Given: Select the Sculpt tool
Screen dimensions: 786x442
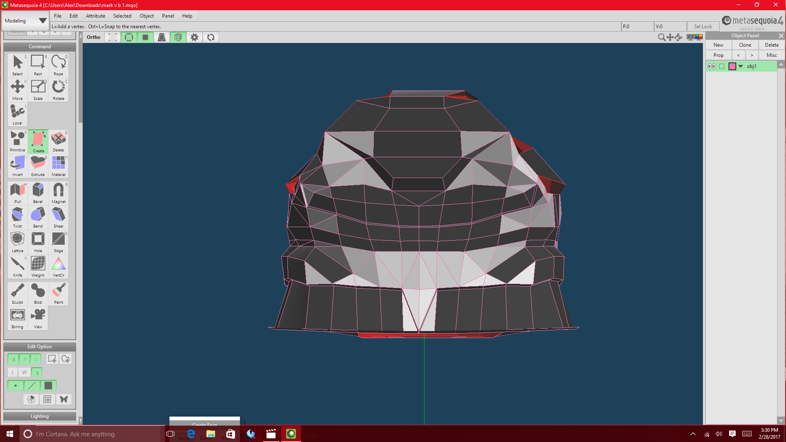Looking at the screenshot, I should point(18,293).
